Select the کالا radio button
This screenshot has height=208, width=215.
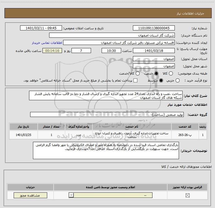tap(171, 73)
